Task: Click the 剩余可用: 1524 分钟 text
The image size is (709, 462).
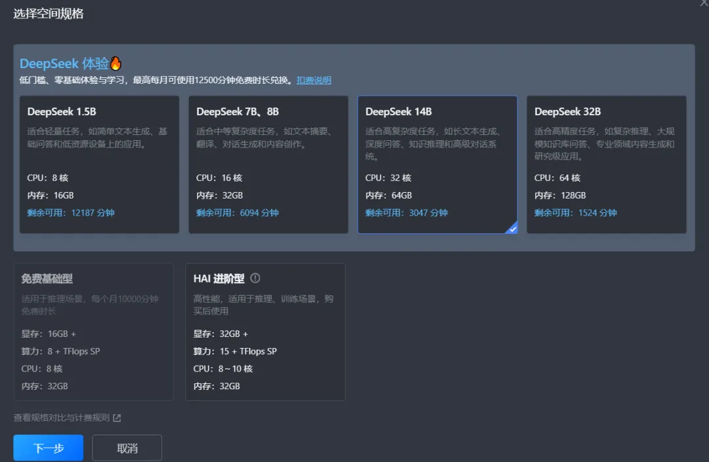Action: click(x=576, y=212)
